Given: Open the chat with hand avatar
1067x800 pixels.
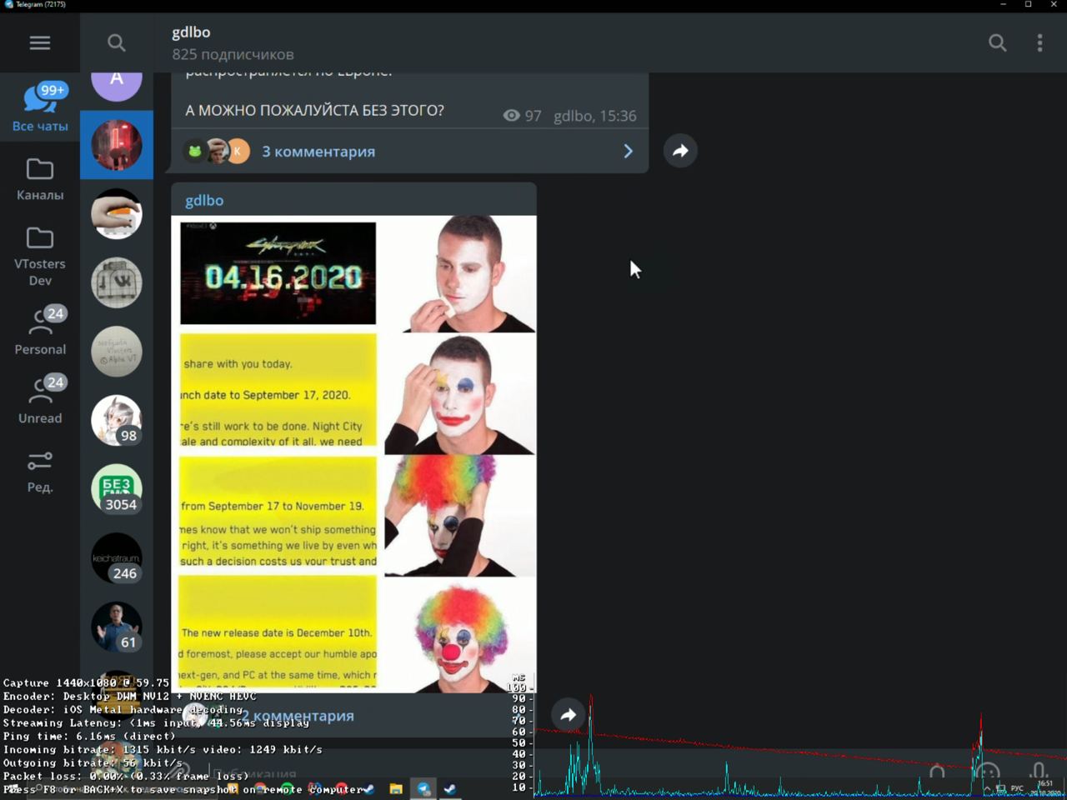Looking at the screenshot, I should click(x=117, y=214).
